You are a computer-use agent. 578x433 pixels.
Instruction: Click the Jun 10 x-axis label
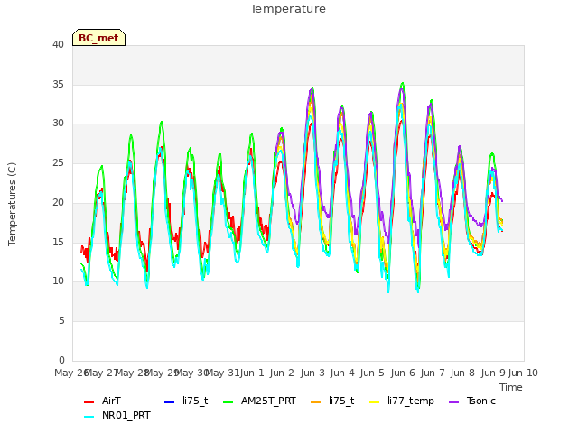pyautogui.click(x=523, y=373)
